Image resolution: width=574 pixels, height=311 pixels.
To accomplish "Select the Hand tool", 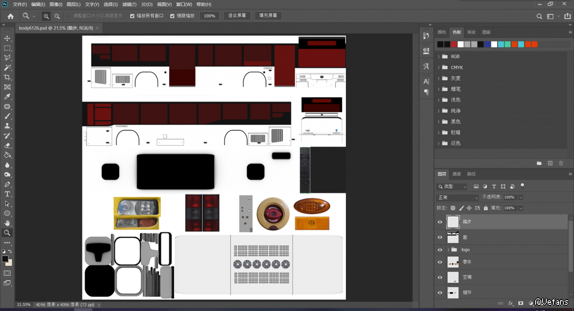I will (7, 223).
